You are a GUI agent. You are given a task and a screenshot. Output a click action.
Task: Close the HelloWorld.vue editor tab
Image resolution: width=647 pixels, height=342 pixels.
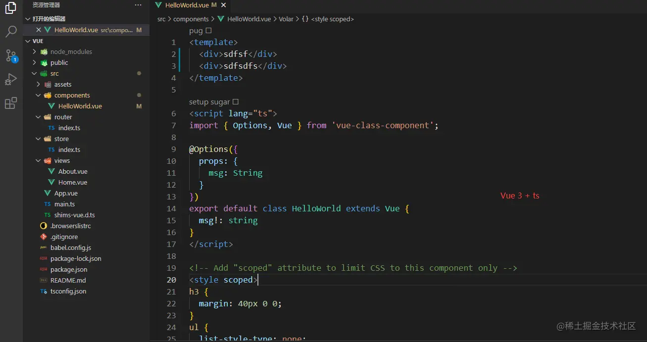224,5
